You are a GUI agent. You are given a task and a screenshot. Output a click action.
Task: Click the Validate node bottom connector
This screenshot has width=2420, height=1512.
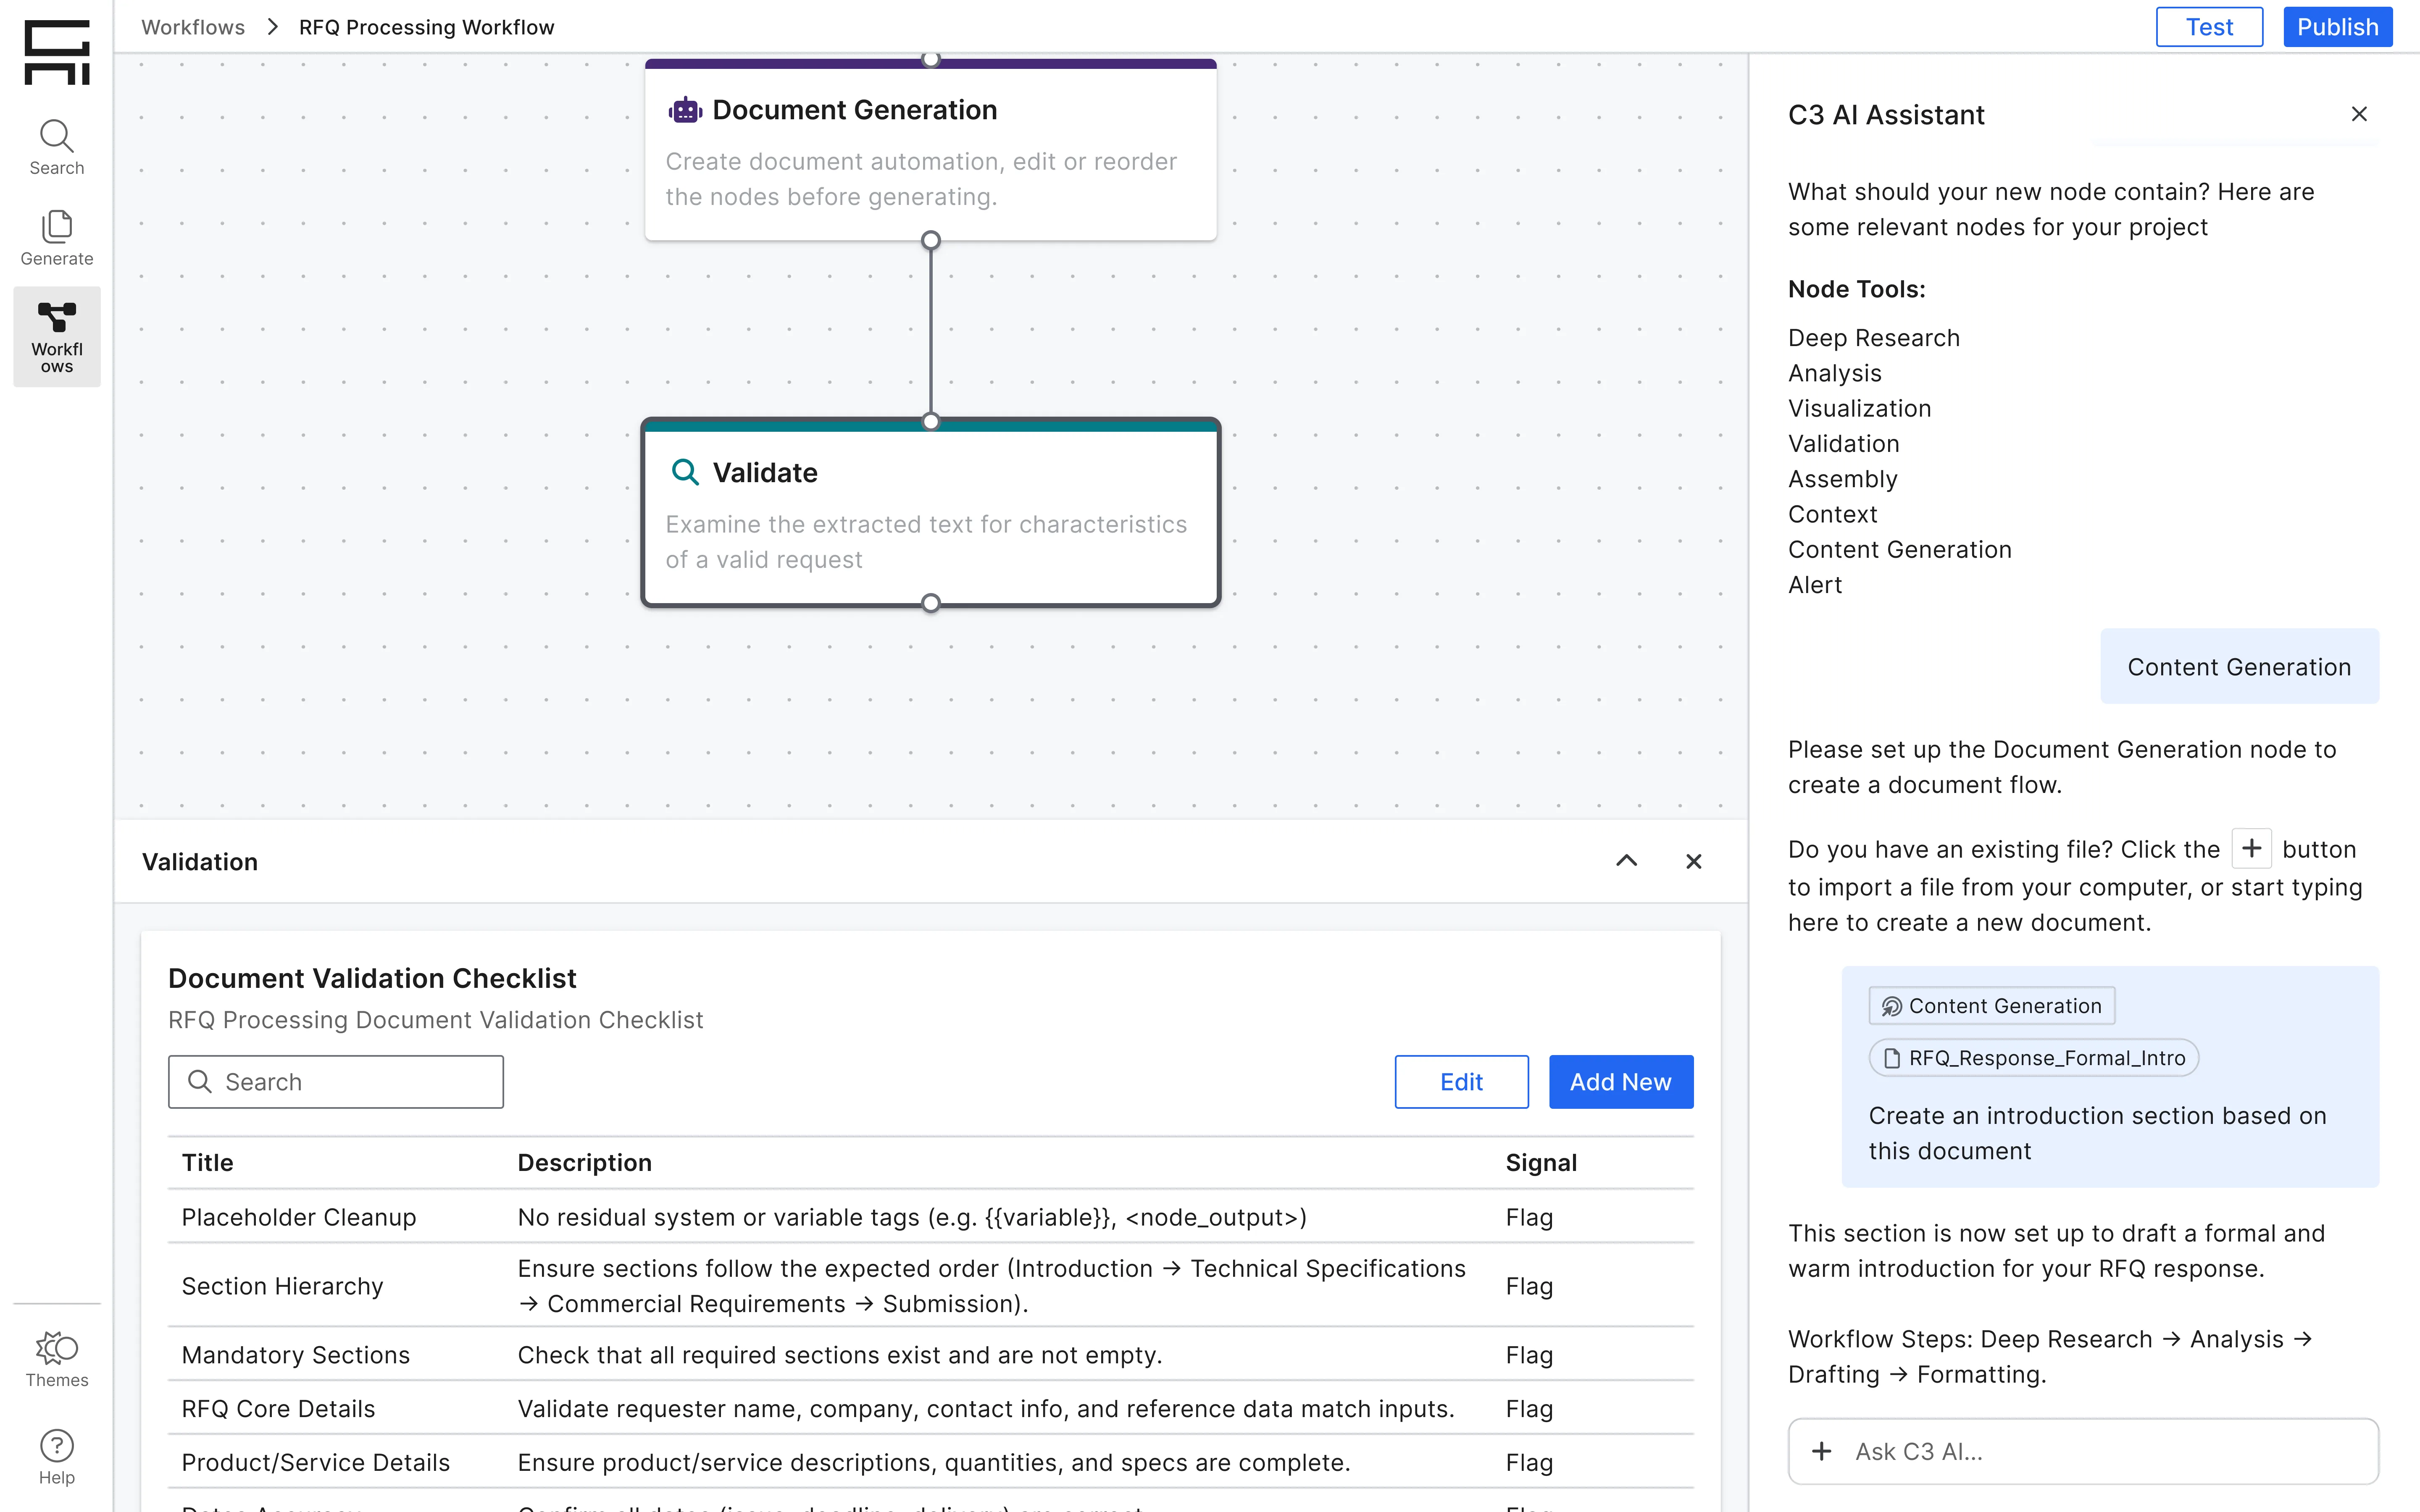click(x=931, y=603)
